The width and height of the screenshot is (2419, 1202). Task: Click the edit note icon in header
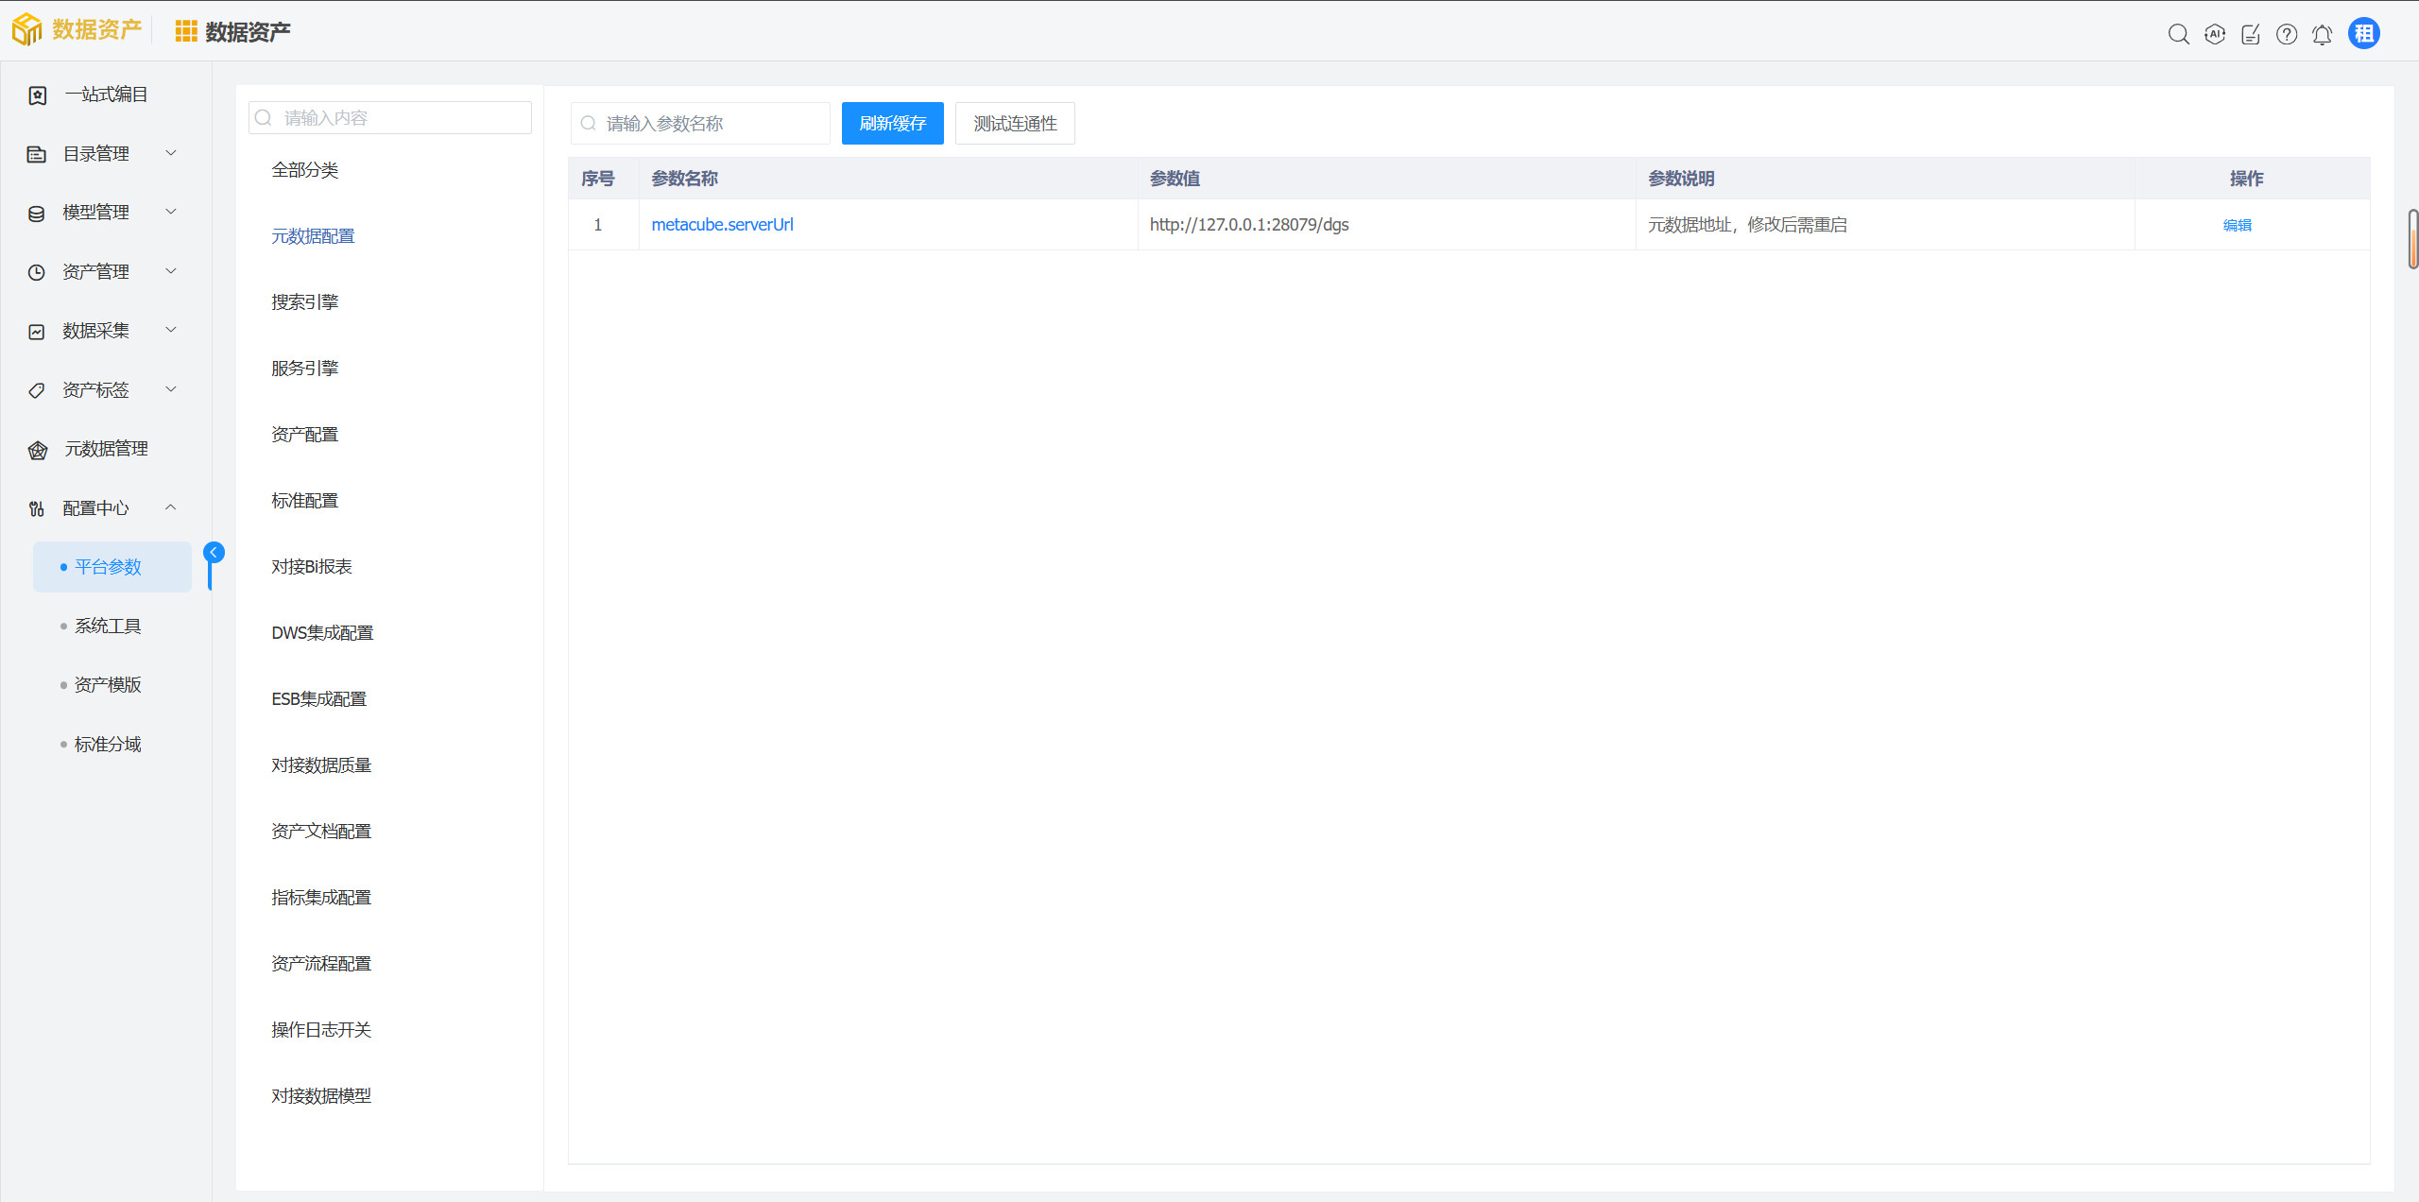2250,35
